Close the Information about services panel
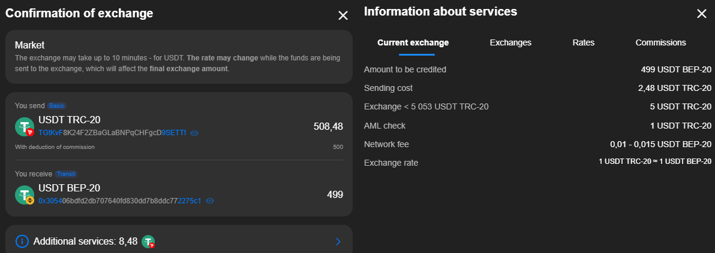The image size is (715, 253). (x=701, y=14)
